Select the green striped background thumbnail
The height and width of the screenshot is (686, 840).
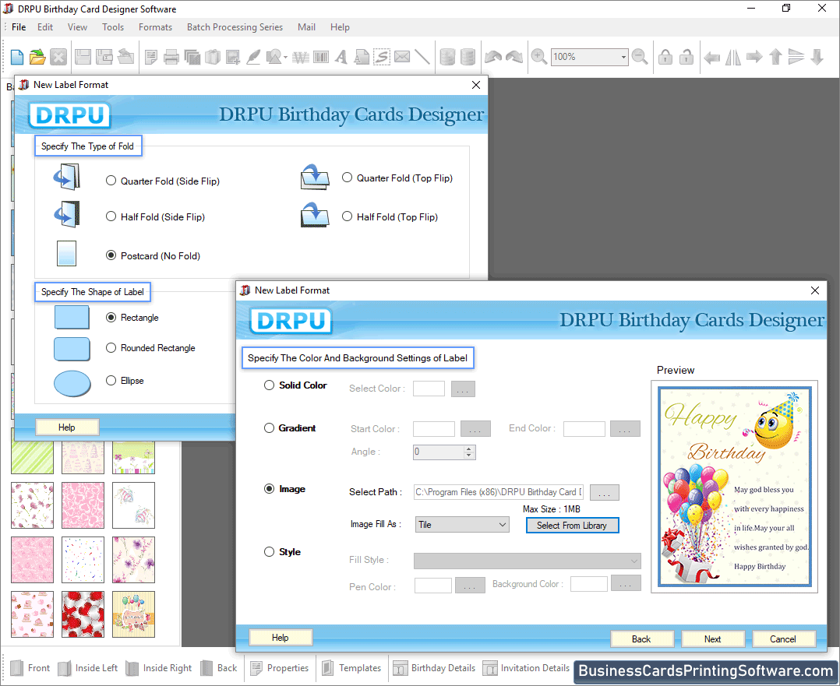(x=32, y=457)
